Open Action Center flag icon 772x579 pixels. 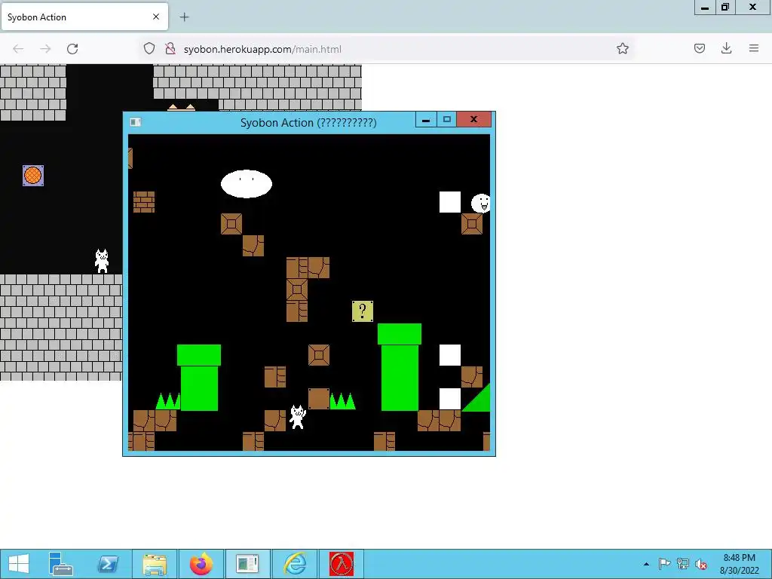664,564
